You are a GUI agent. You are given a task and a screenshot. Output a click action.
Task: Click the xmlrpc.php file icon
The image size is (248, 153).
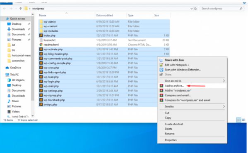[41, 104]
